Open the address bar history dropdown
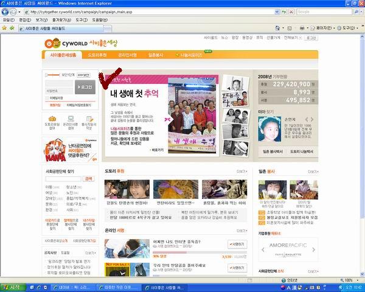Image resolution: width=365 pixels, height=292 pixels. pyautogui.click(x=277, y=12)
